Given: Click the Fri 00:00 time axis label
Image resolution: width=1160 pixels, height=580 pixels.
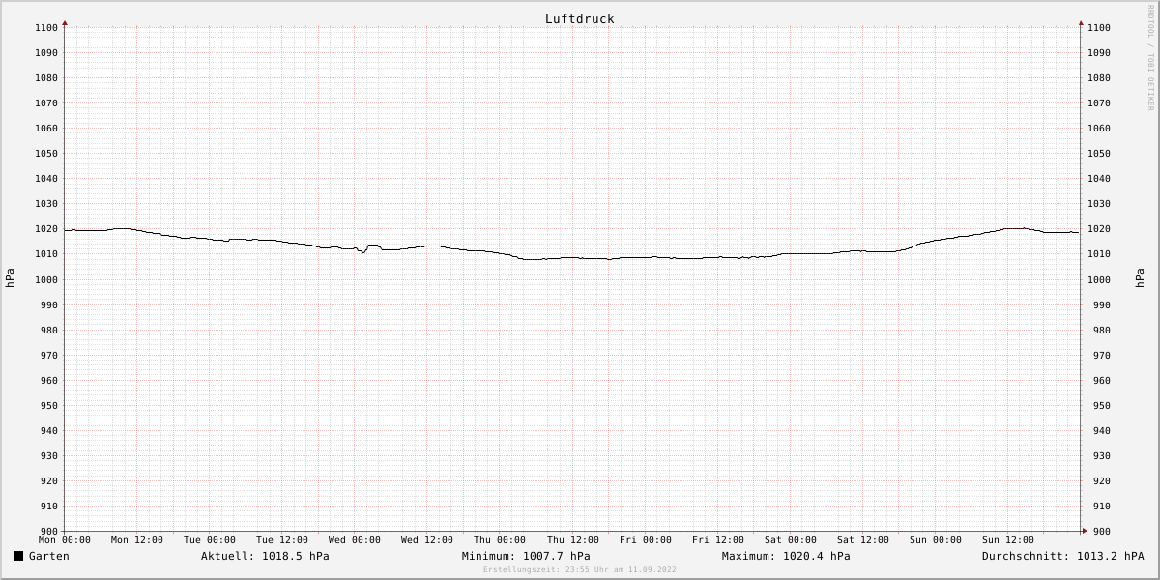Looking at the screenshot, I should [646, 540].
